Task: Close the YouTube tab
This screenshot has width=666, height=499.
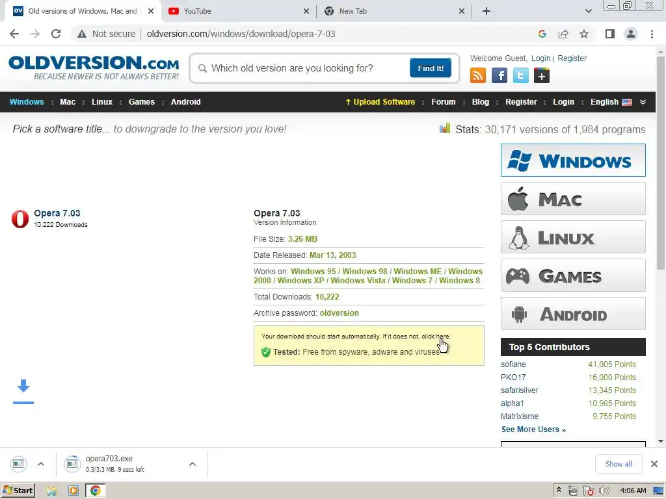Action: [306, 11]
